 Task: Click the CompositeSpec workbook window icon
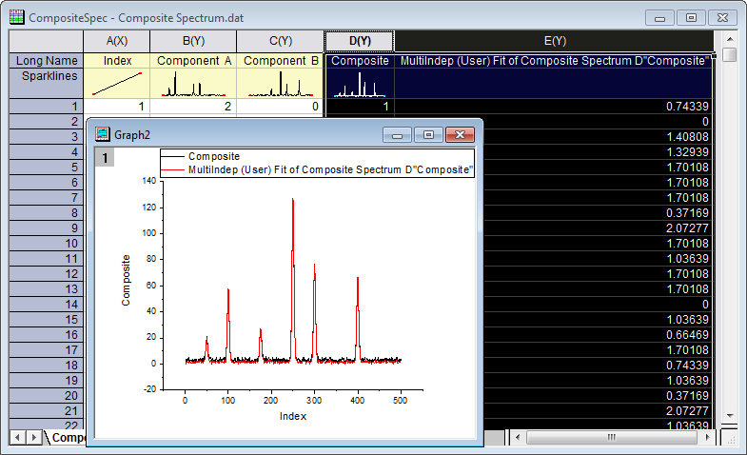pos(16,17)
